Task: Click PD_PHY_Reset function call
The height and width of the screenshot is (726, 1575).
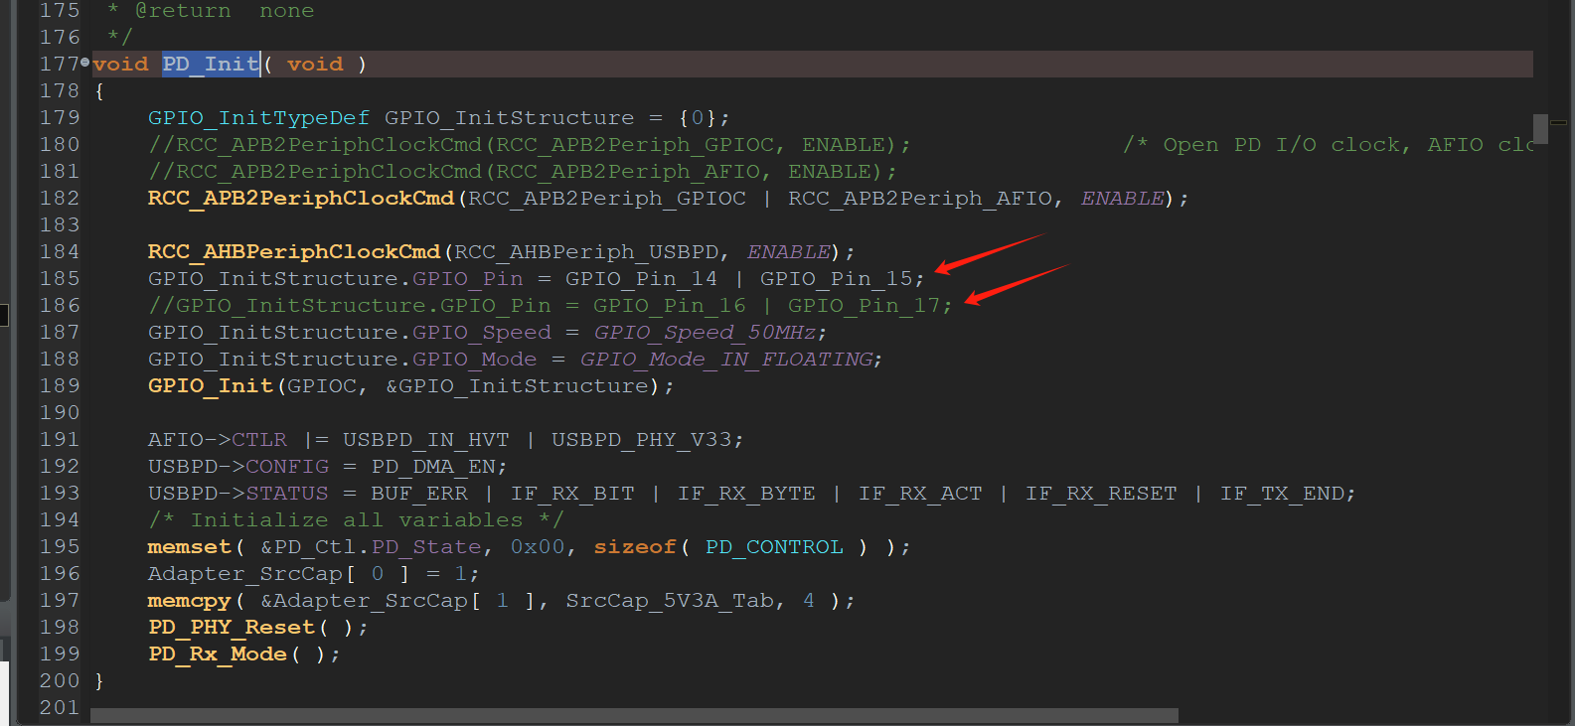Action: (x=232, y=628)
